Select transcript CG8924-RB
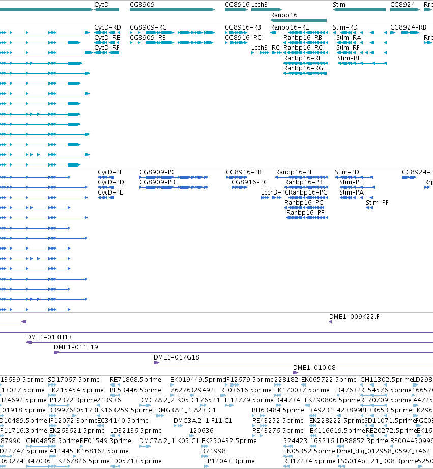 405,33
